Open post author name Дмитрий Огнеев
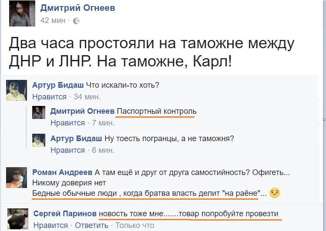This screenshot has width=326, height=231. point(78,8)
